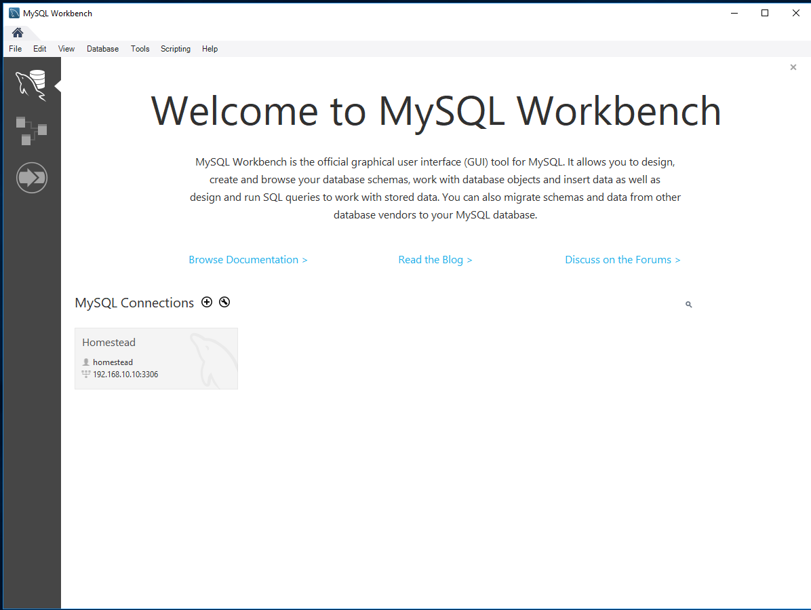Open the View menu
The width and height of the screenshot is (811, 610).
[66, 49]
